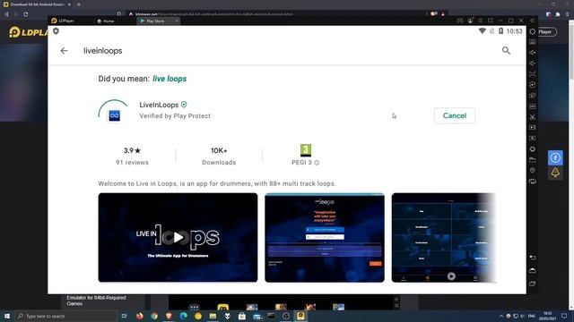Screen dimensions: 574x322
Task: Cancel the LiveInLoops installation
Action: click(x=455, y=115)
